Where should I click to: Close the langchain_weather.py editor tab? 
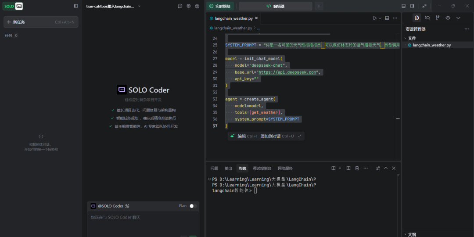pos(256,18)
